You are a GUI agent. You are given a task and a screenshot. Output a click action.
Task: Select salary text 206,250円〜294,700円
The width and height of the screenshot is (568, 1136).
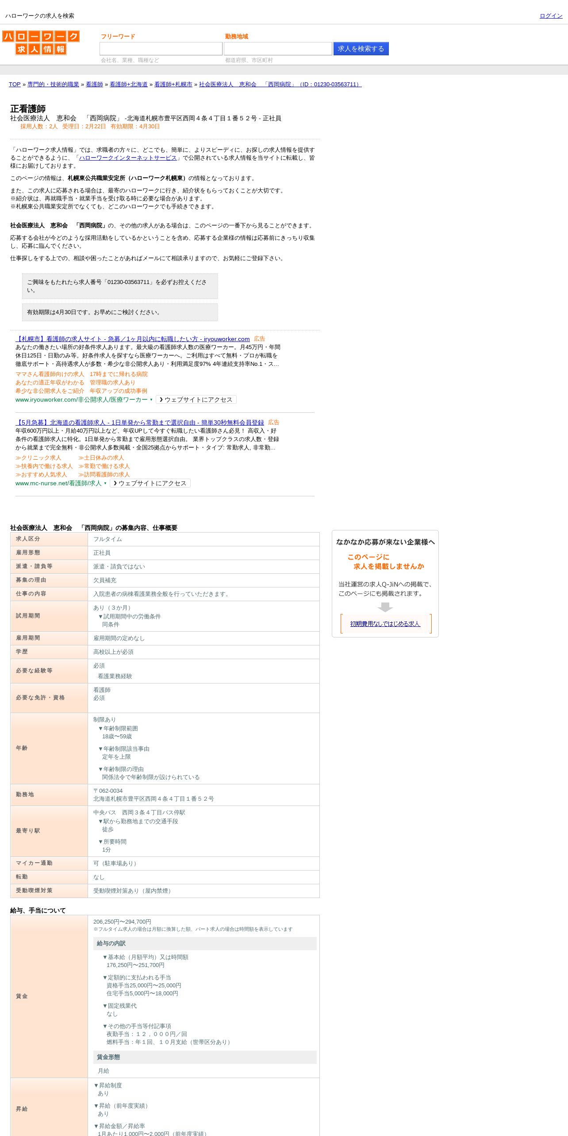coord(122,922)
